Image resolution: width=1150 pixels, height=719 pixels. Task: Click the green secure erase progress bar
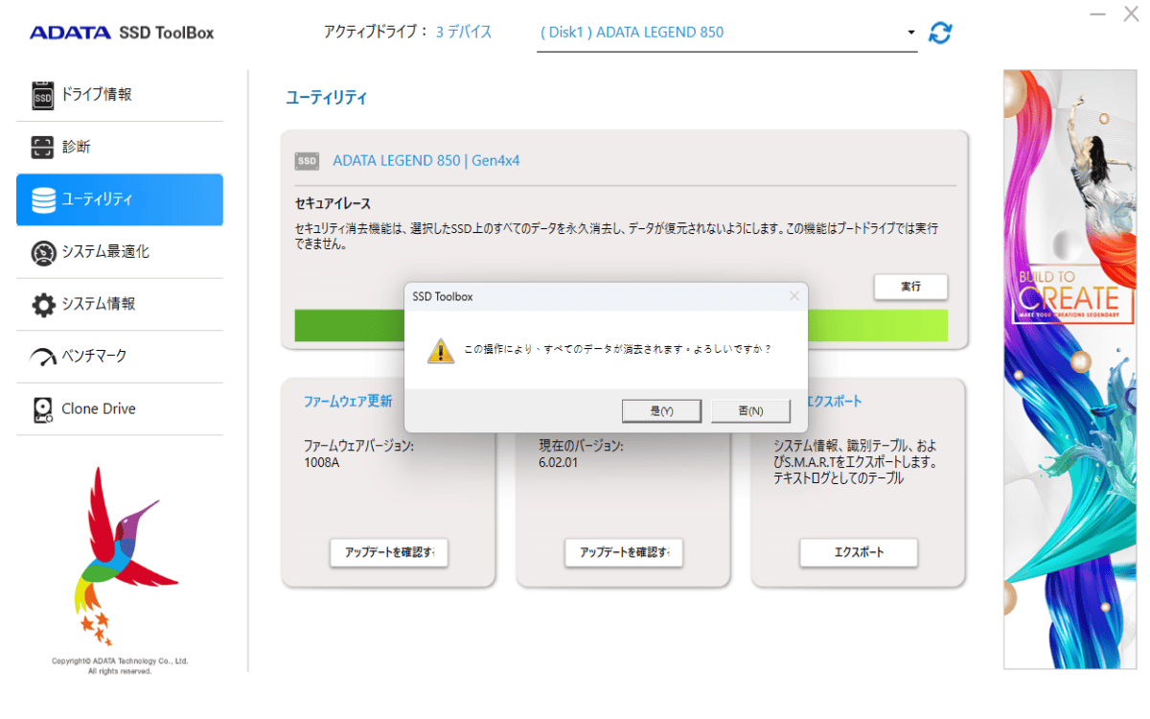tap(621, 325)
